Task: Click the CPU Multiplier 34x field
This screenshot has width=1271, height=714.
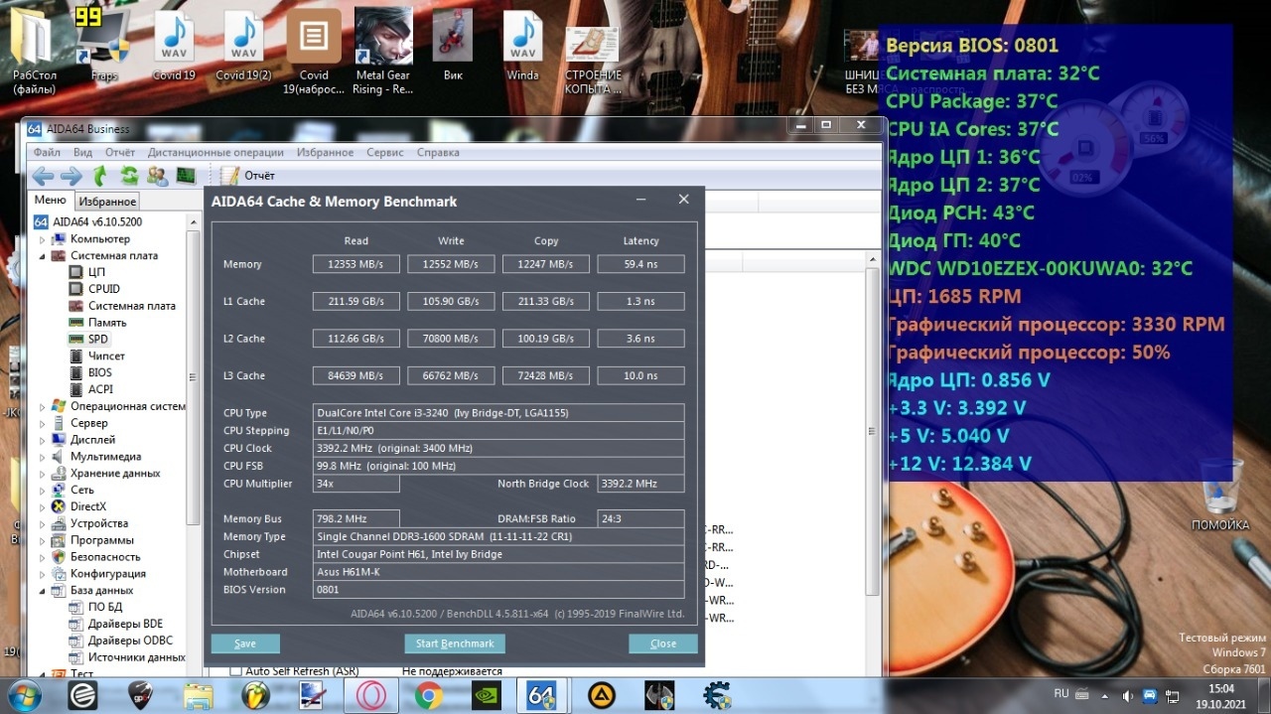Action: pyautogui.click(x=355, y=484)
